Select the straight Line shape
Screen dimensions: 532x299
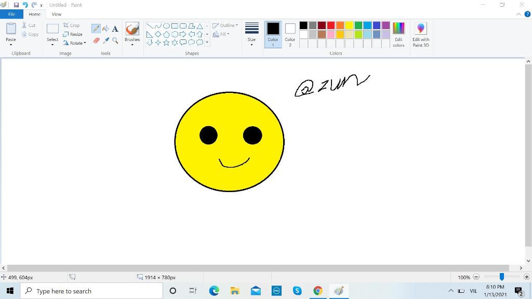coord(150,26)
